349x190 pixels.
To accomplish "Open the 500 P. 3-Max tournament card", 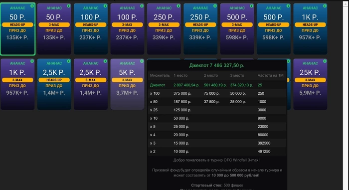I will pyautogui.click(x=237, y=29).
